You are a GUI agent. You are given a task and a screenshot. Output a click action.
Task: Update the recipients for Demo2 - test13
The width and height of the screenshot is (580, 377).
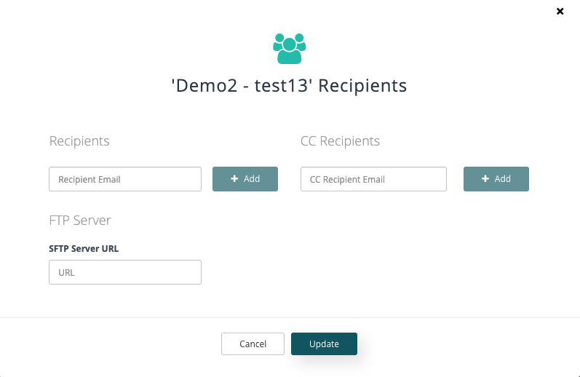tap(324, 344)
